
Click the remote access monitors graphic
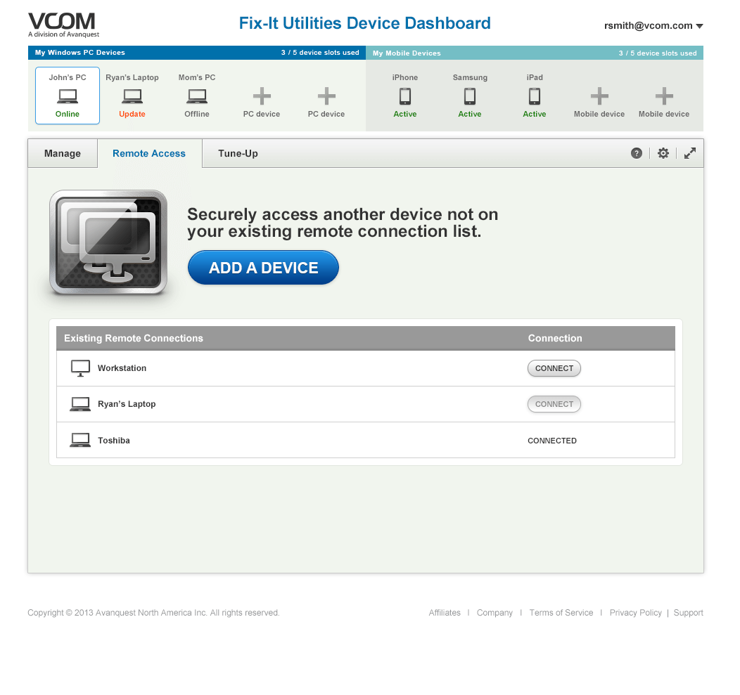coord(108,242)
